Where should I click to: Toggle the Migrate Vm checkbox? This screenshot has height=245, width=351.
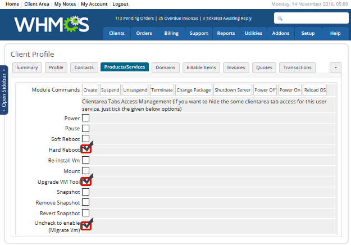tap(86, 226)
